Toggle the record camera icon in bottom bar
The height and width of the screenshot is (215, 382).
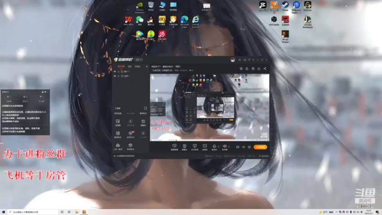237,147
